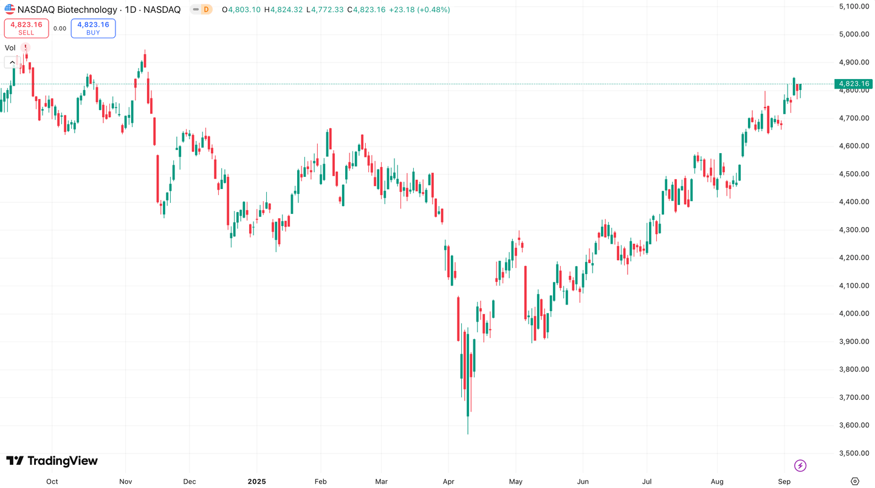Click the 4,823.16 price tag on right axis
875x488 pixels.
[x=853, y=83]
